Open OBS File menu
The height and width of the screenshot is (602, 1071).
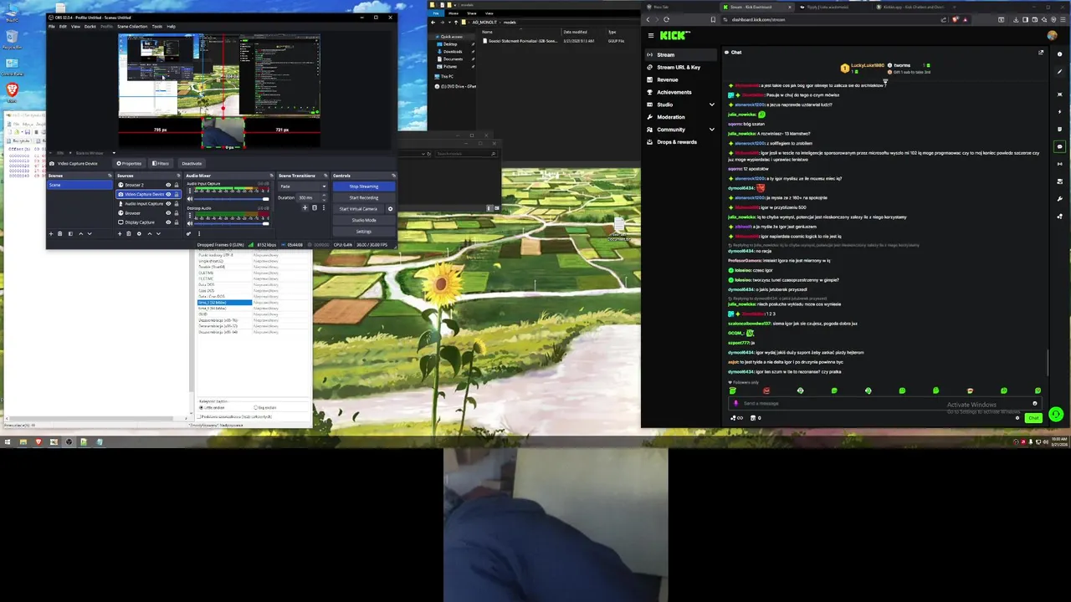(x=51, y=26)
